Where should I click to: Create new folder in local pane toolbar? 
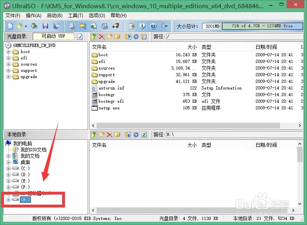coord(102,134)
